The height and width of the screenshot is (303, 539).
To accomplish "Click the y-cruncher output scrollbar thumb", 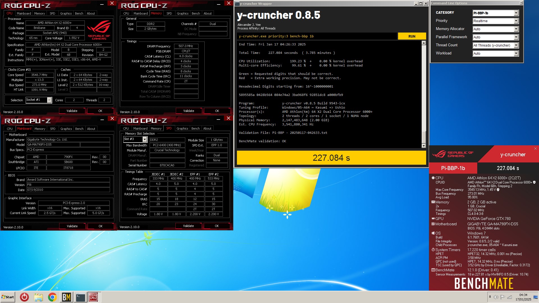I will pyautogui.click(x=424, y=137).
